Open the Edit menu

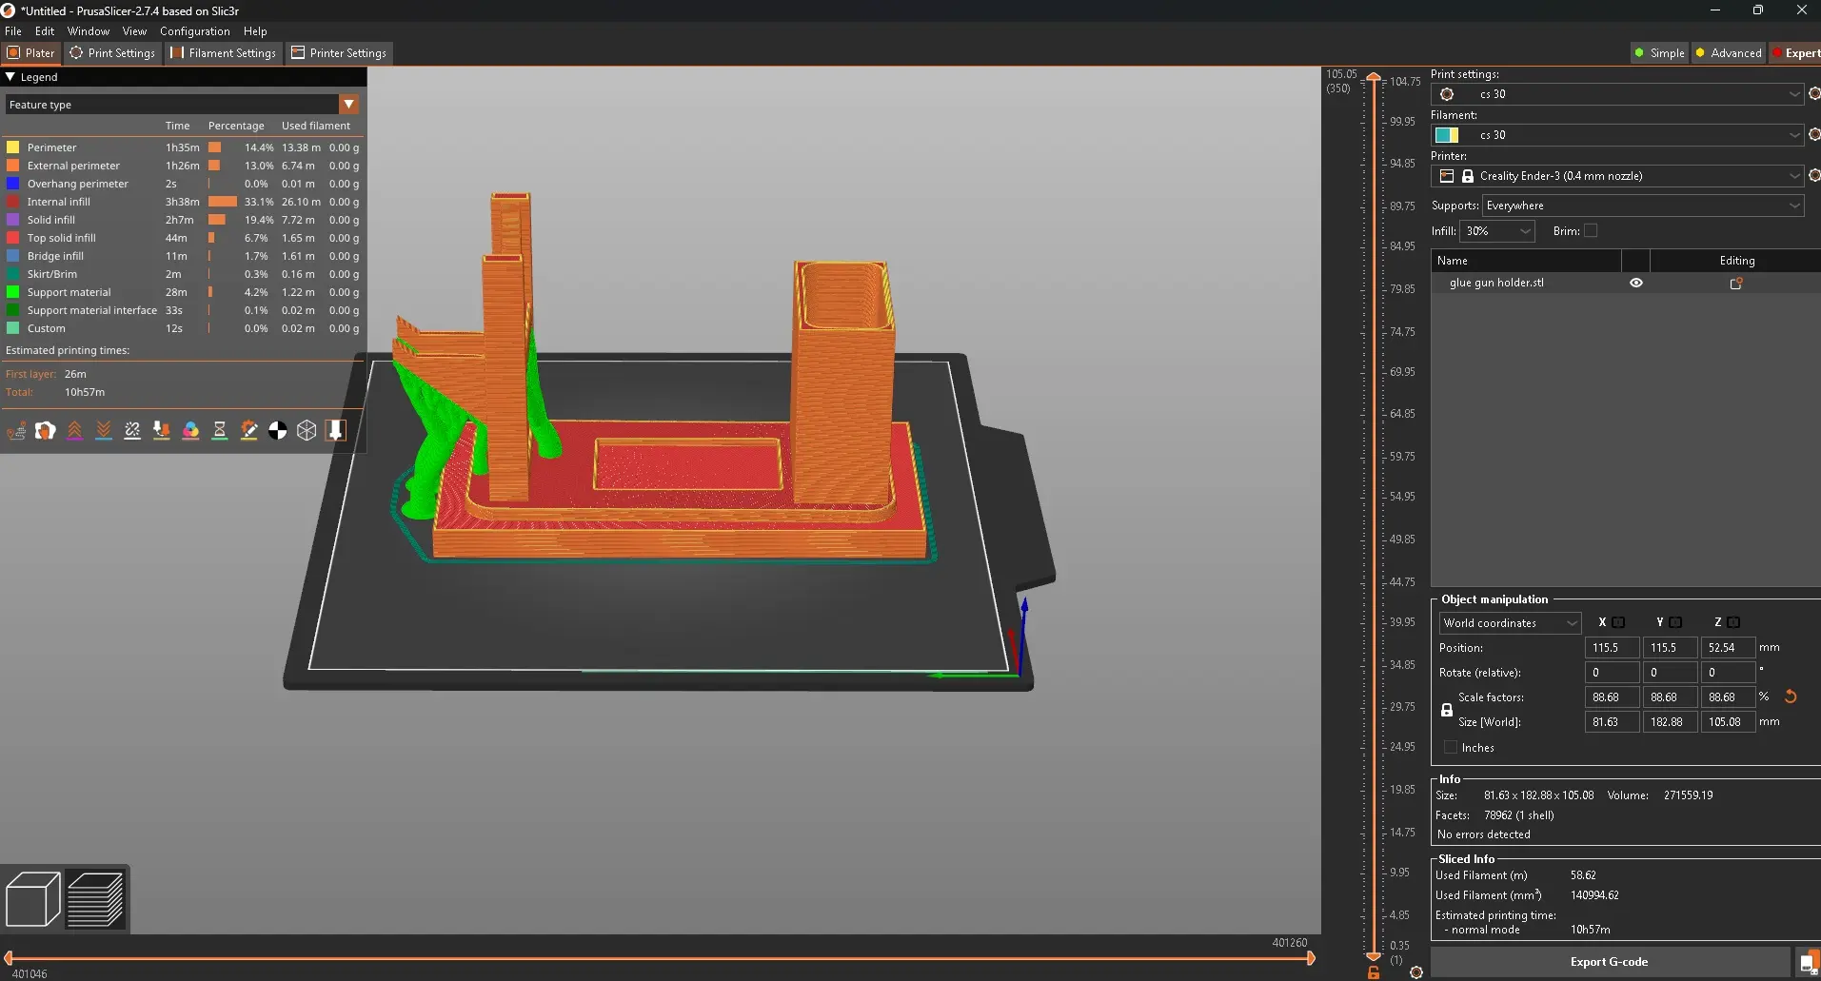click(45, 31)
